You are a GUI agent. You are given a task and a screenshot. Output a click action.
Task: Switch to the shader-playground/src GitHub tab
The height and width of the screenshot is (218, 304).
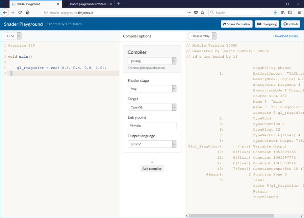pyautogui.click(x=88, y=4)
